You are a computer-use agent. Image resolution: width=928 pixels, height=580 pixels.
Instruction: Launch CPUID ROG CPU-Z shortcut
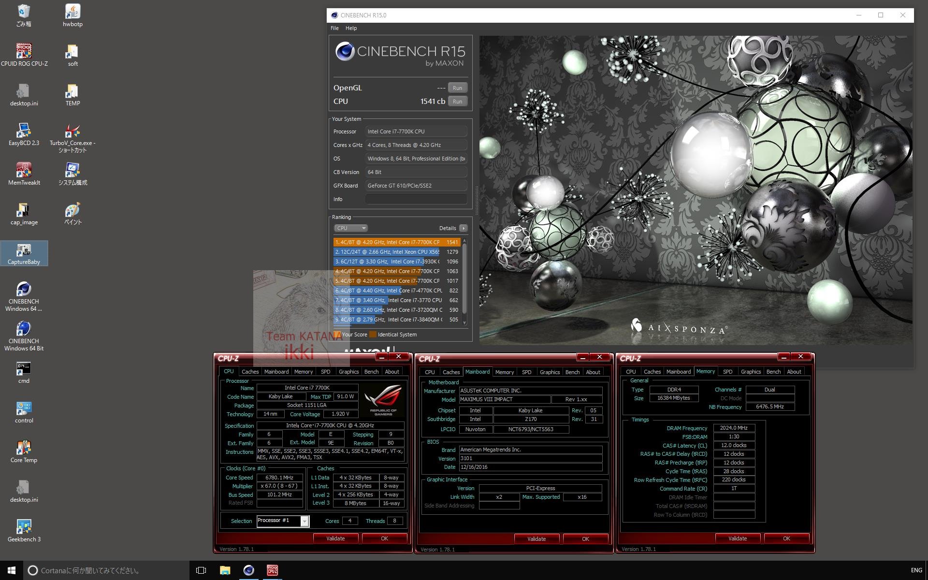[24, 55]
